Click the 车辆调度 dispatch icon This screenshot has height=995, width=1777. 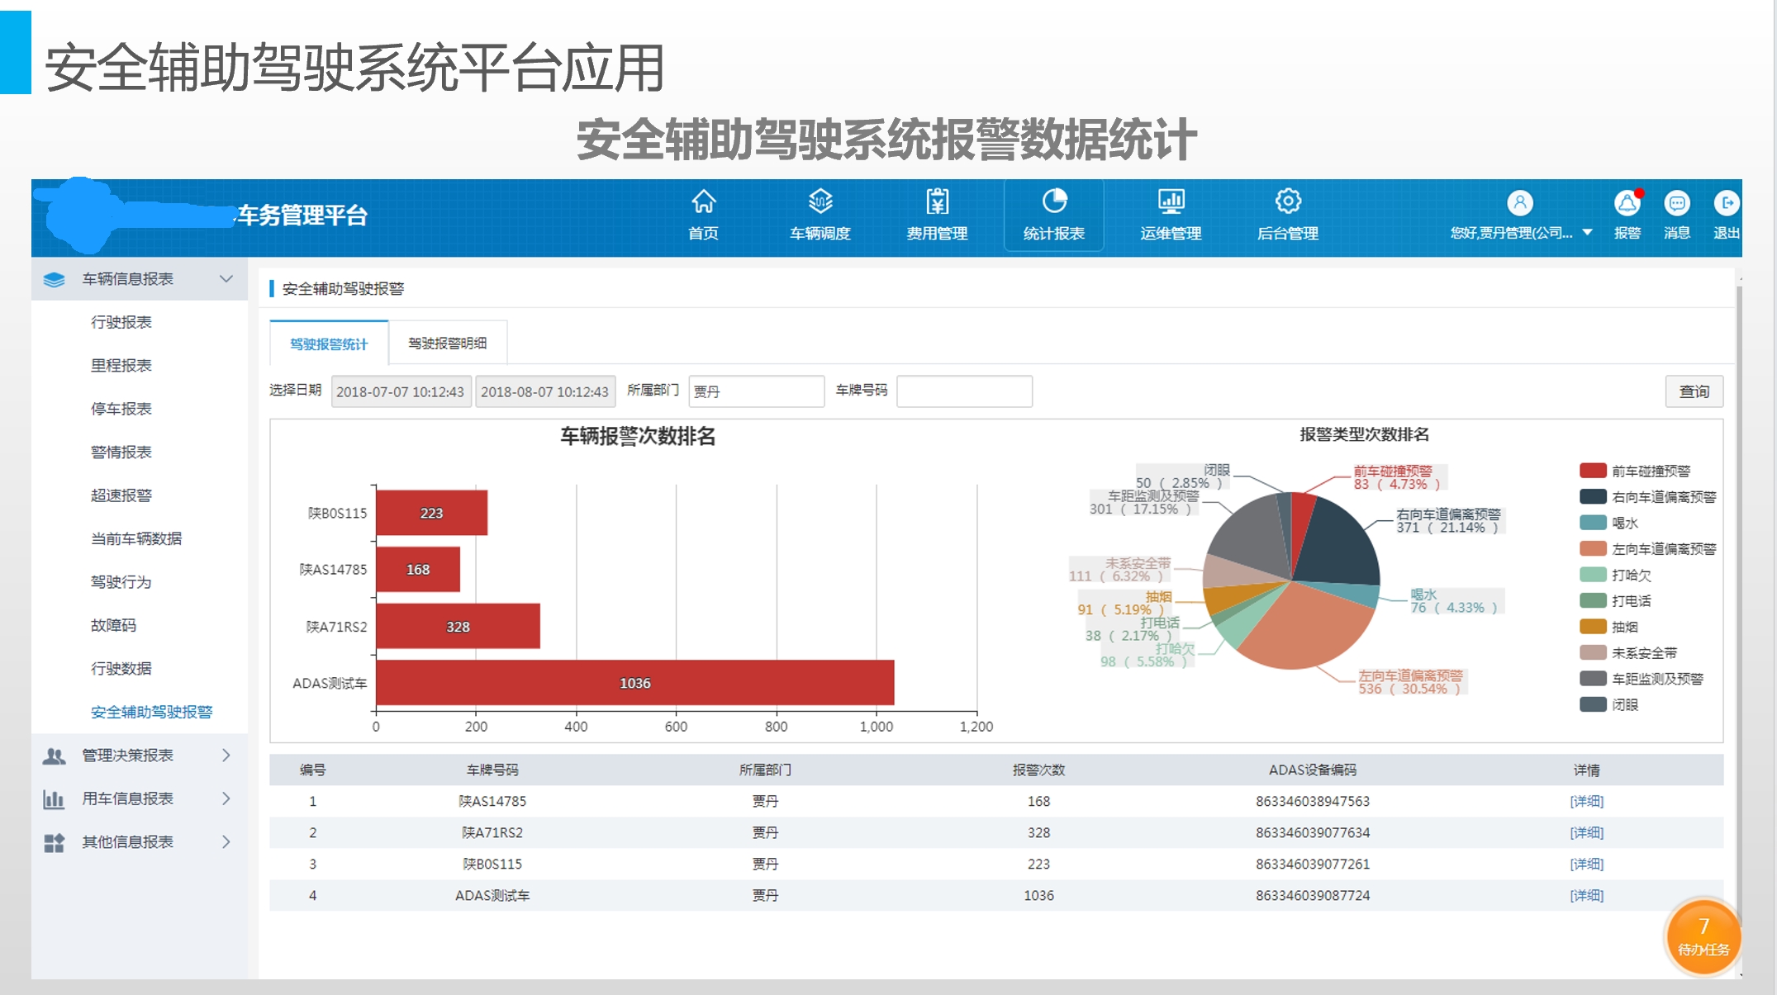(820, 201)
